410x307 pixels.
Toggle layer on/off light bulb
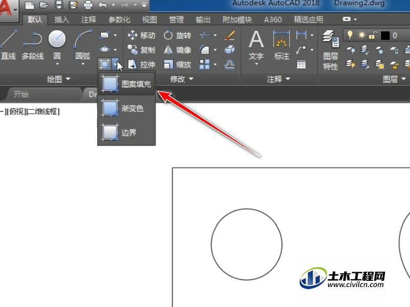click(x=350, y=35)
